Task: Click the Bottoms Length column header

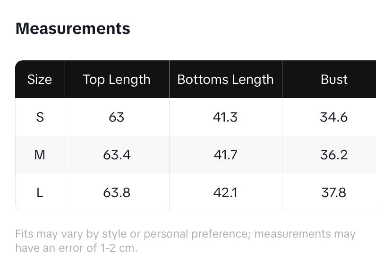Action: tap(225, 80)
